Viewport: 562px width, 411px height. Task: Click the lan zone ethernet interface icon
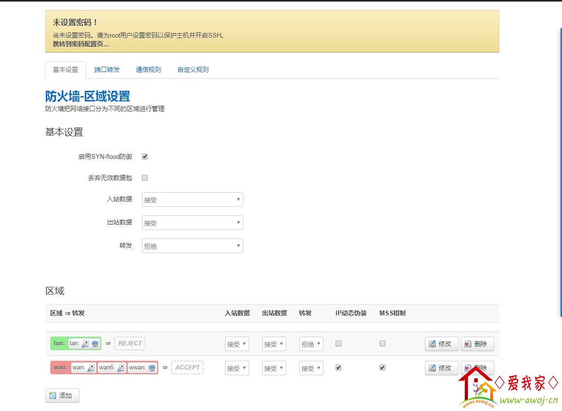[x=85, y=343]
